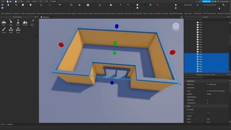Toggle the Archivable checkbox
The image size is (231, 130).
[x=208, y=110]
